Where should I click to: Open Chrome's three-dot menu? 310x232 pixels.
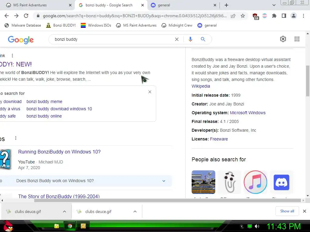click(303, 16)
